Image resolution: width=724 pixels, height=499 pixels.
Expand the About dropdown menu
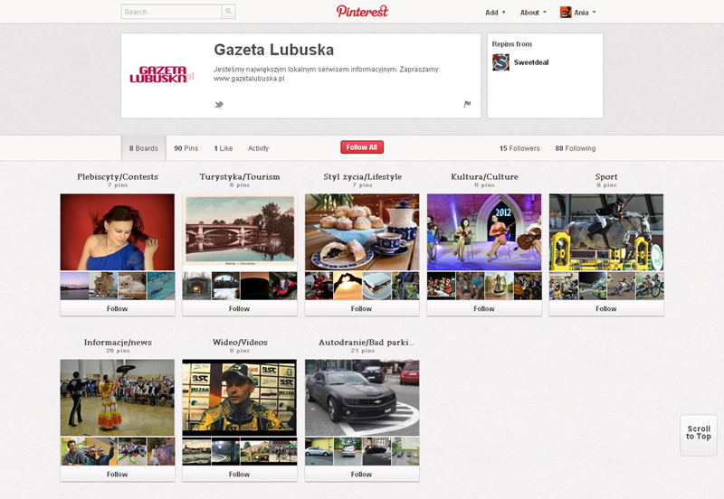(x=533, y=13)
